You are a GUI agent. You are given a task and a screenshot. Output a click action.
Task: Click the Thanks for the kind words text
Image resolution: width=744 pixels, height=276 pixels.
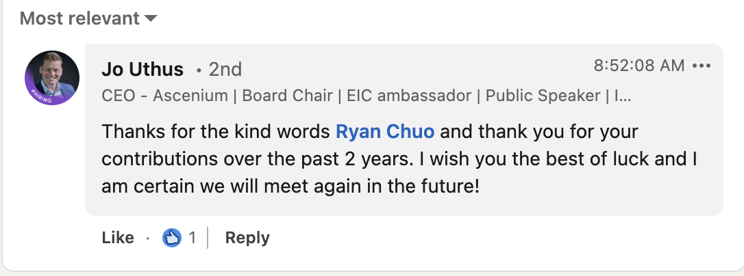216,131
